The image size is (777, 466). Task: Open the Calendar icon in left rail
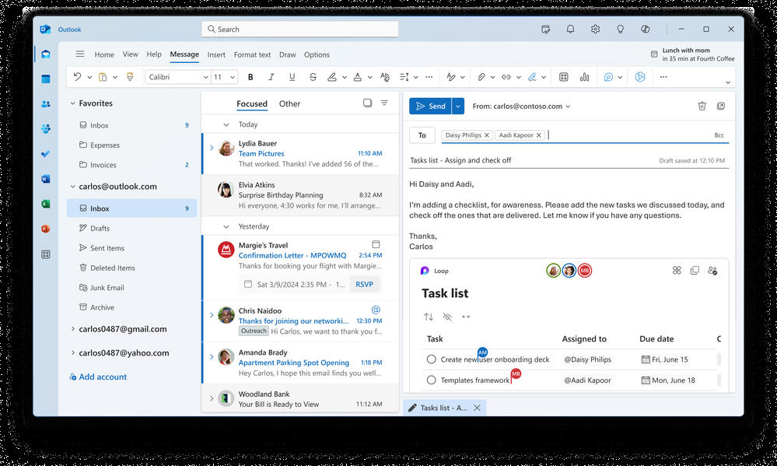[46, 79]
